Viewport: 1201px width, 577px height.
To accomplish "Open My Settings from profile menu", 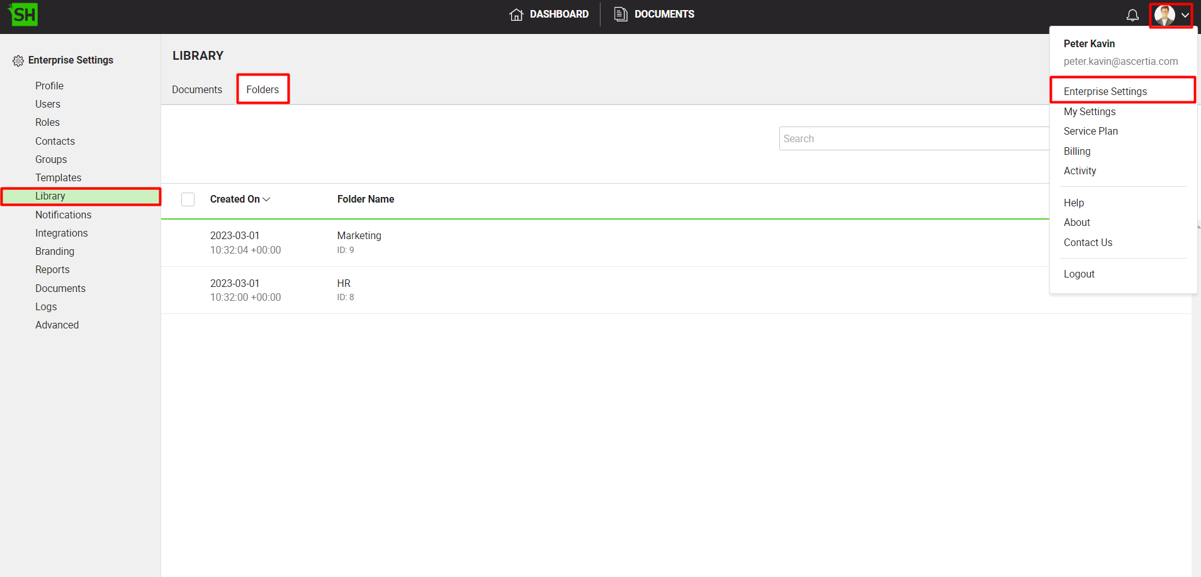I will click(1089, 111).
